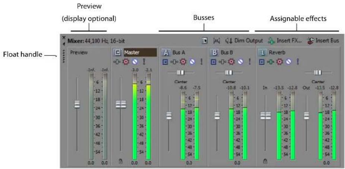Solo Bus A exclamation icon

point(201,62)
